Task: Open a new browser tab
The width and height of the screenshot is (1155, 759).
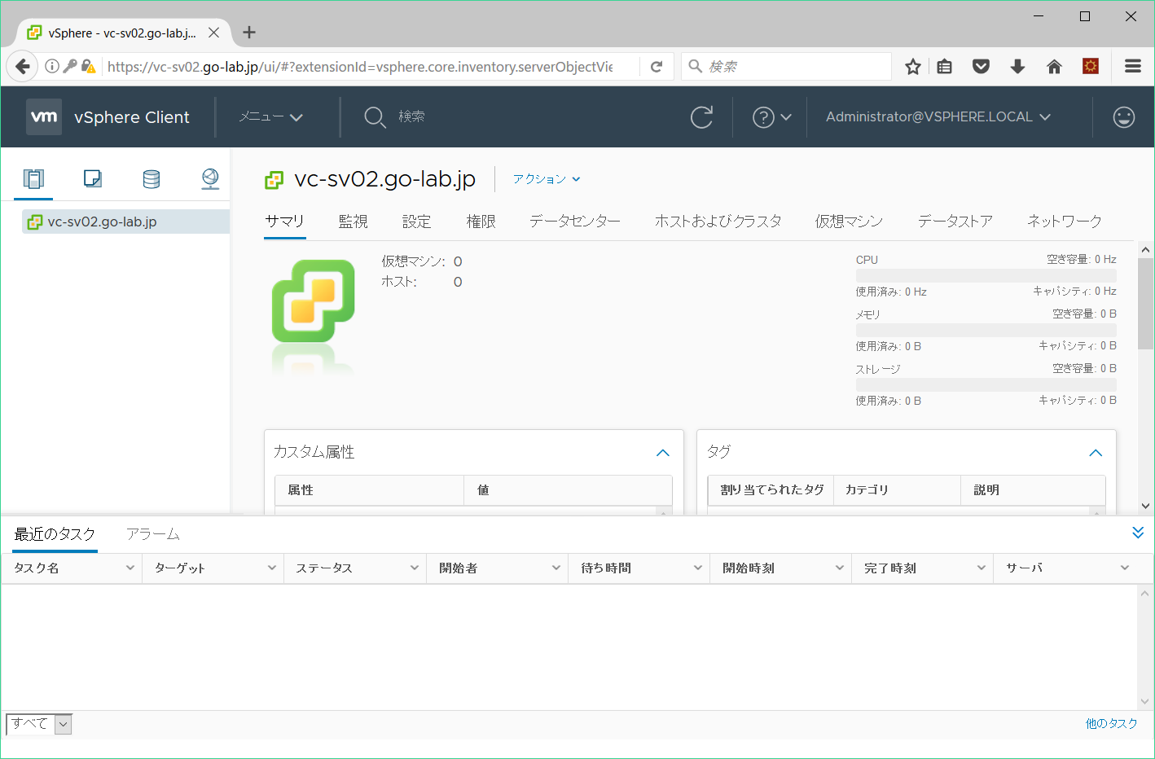Action: pos(249,33)
